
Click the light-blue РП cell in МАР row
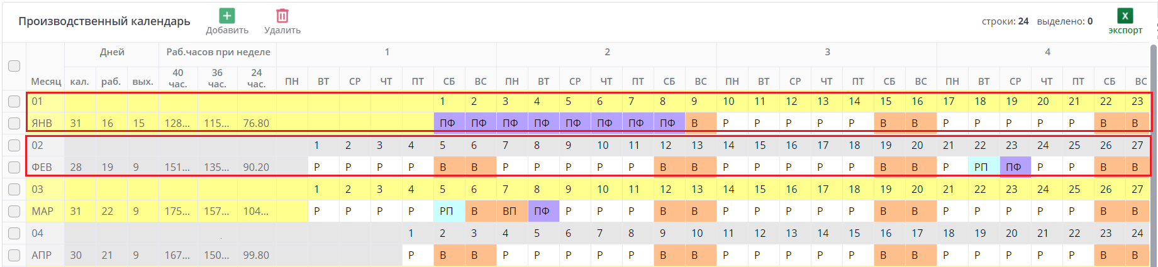[x=447, y=211]
